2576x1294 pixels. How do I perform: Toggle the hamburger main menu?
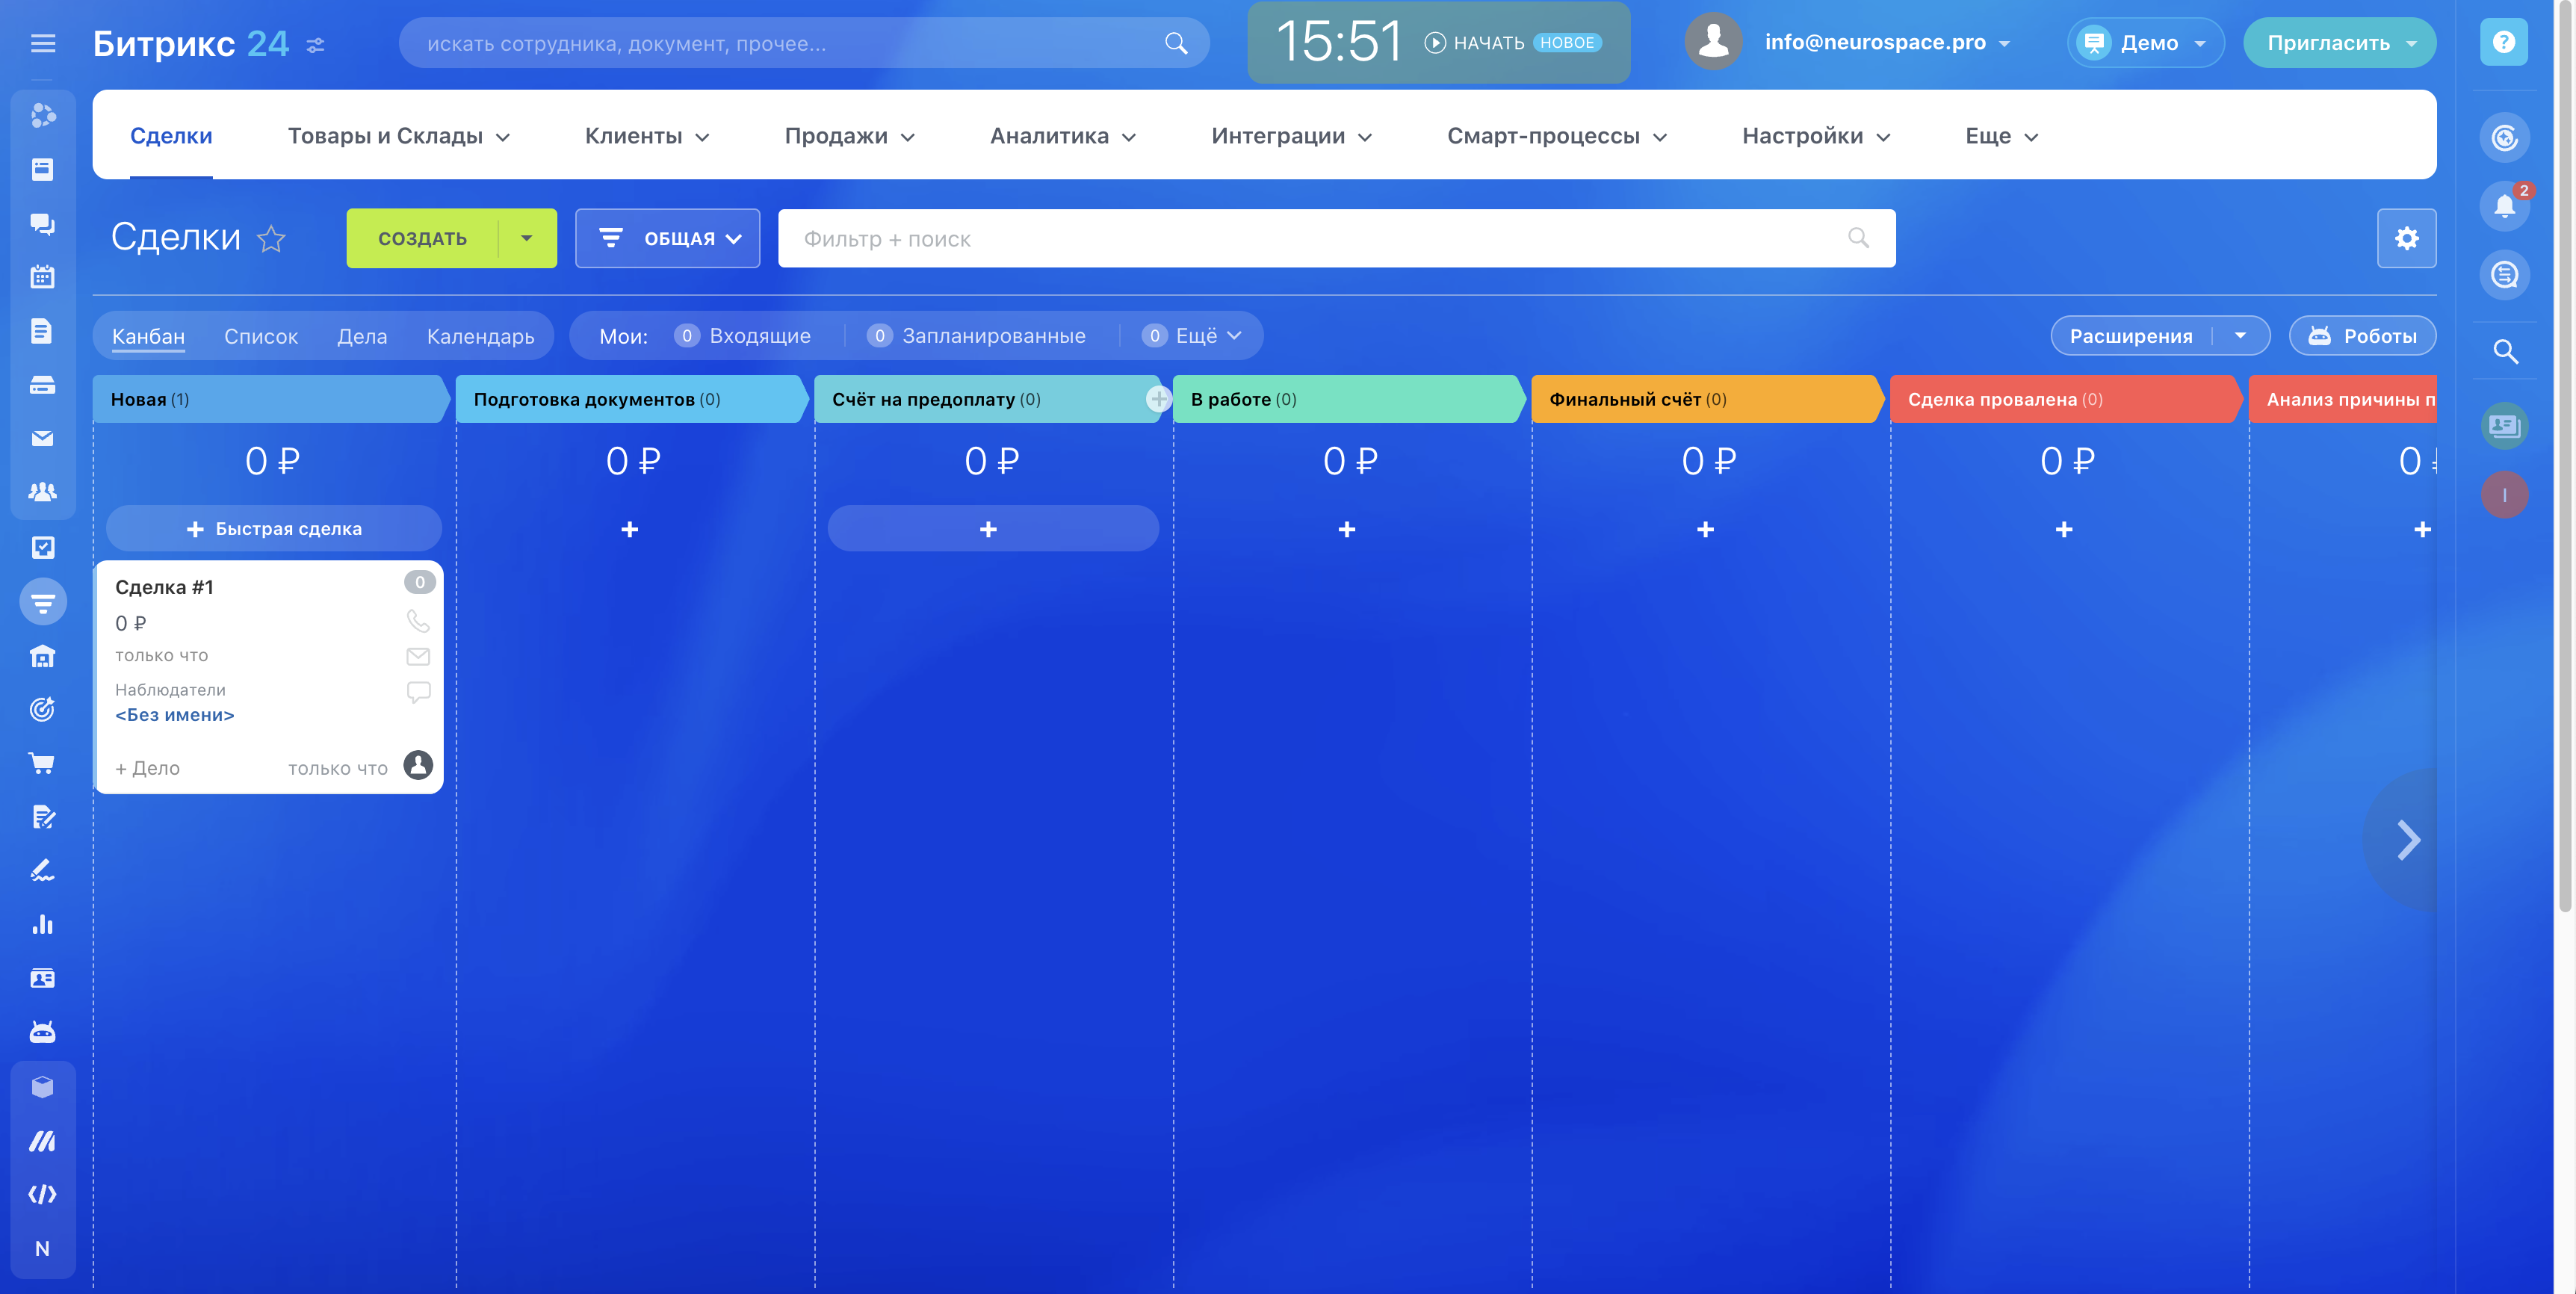pyautogui.click(x=42, y=43)
